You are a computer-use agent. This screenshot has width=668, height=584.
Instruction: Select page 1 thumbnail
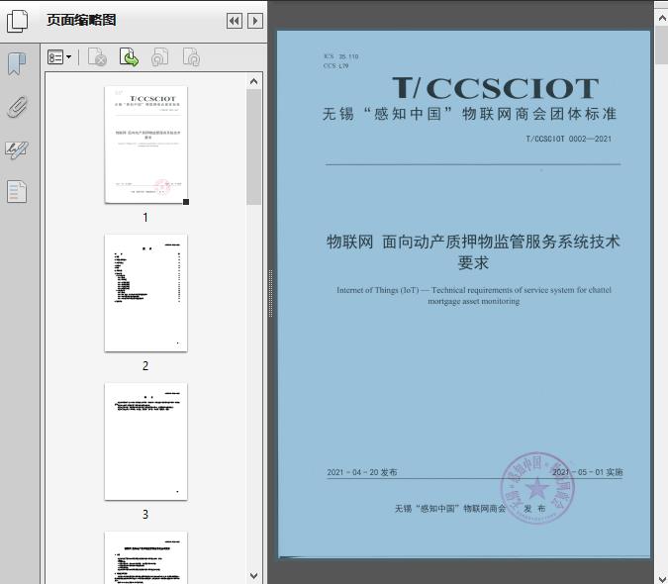click(x=145, y=145)
